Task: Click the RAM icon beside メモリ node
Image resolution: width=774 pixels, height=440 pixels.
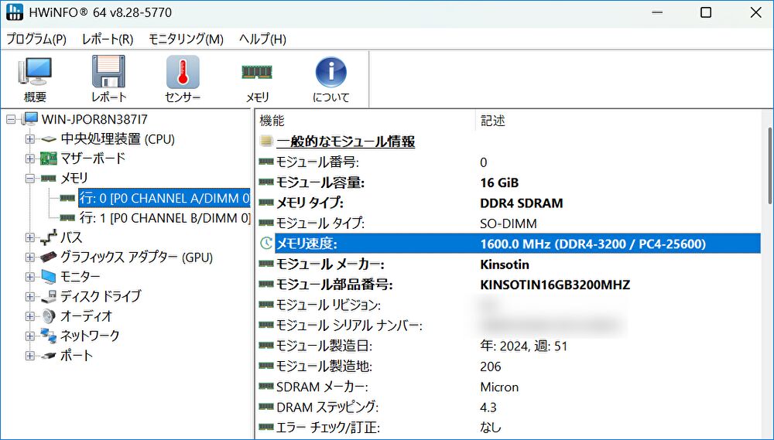Action: [48, 178]
